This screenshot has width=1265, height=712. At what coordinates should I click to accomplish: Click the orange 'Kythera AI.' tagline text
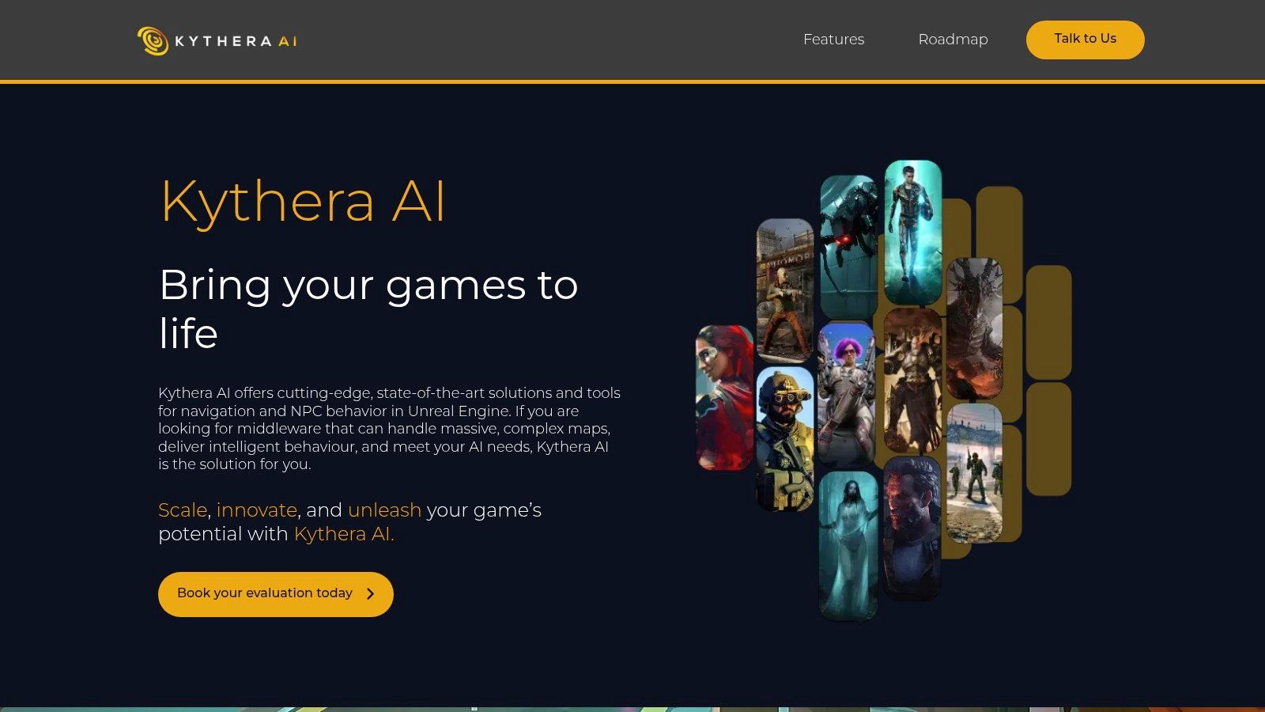(344, 534)
